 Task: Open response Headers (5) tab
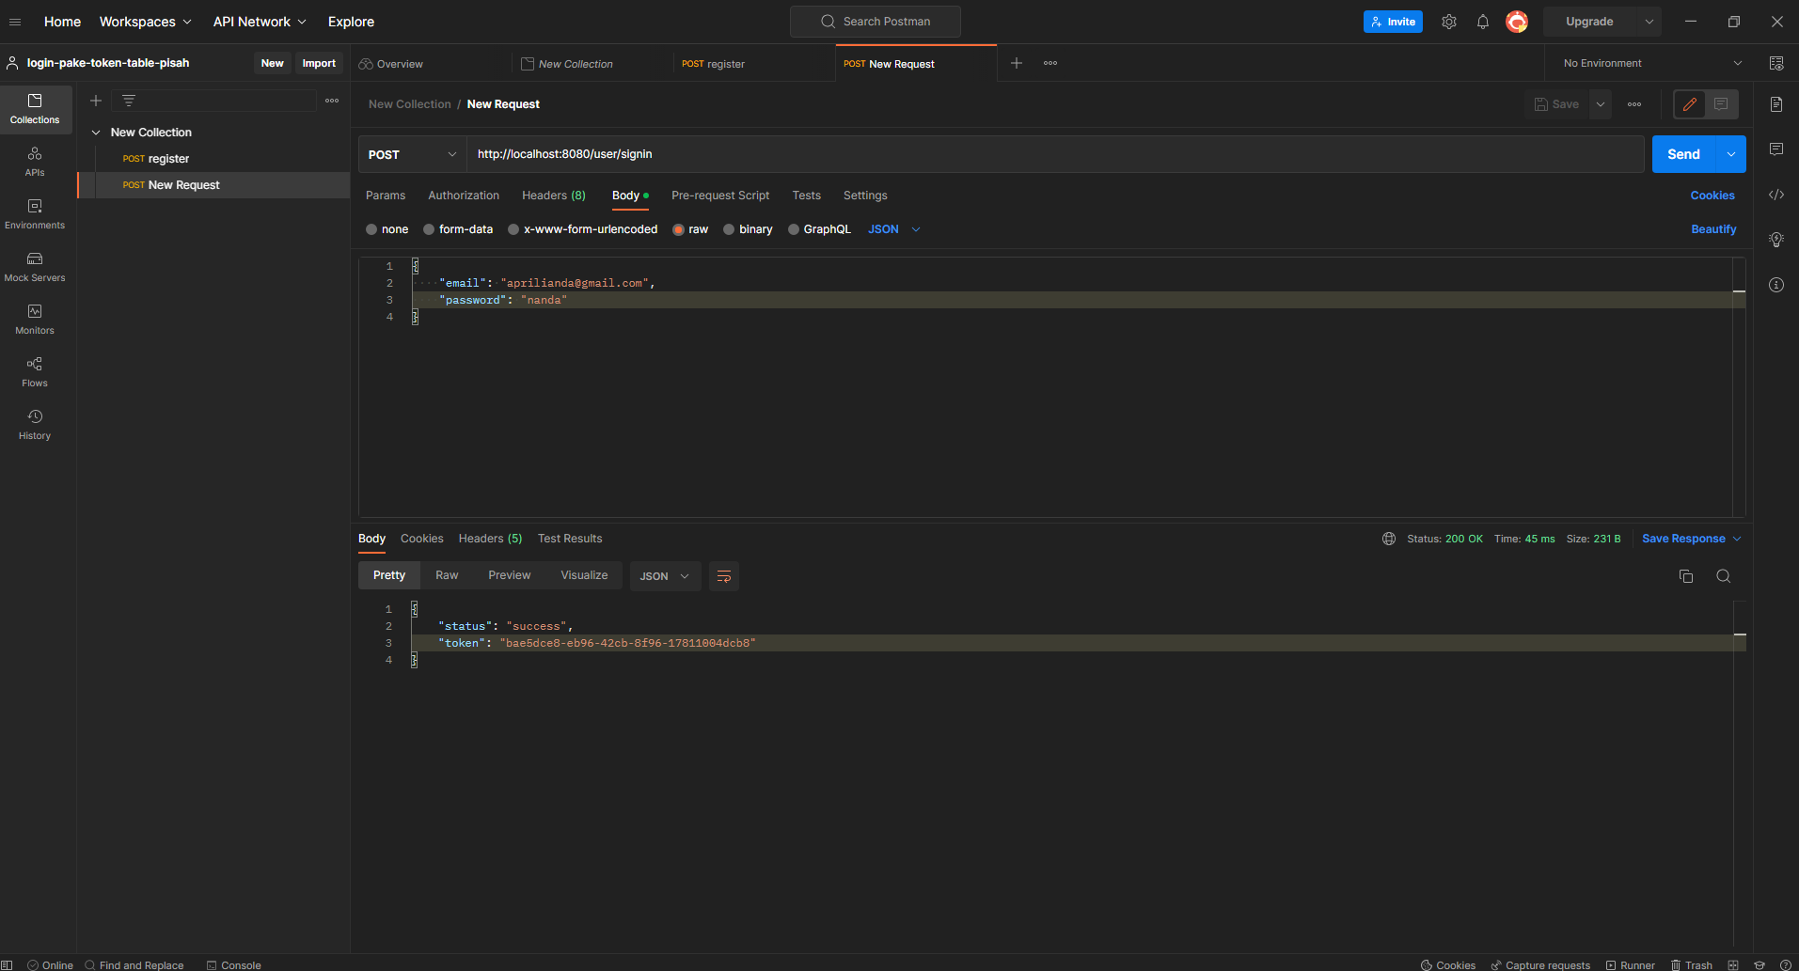(x=490, y=539)
